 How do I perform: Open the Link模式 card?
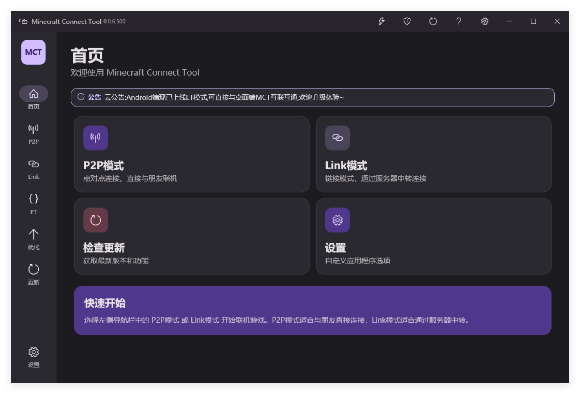point(434,154)
